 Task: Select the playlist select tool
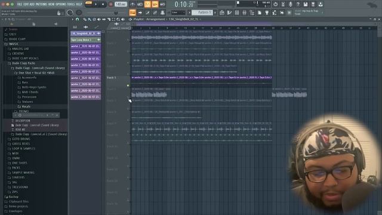tap(113, 19)
